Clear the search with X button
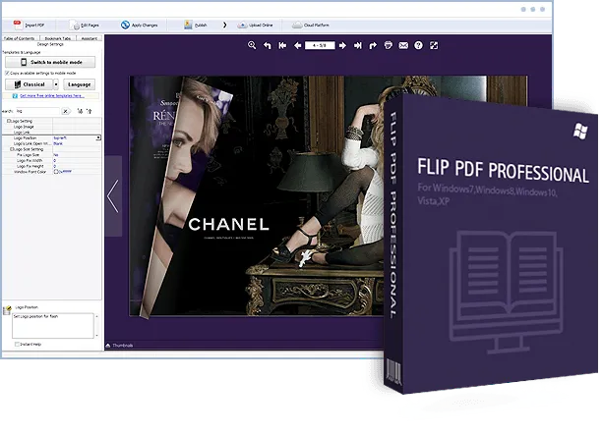This screenshot has height=434, width=602. tap(66, 111)
